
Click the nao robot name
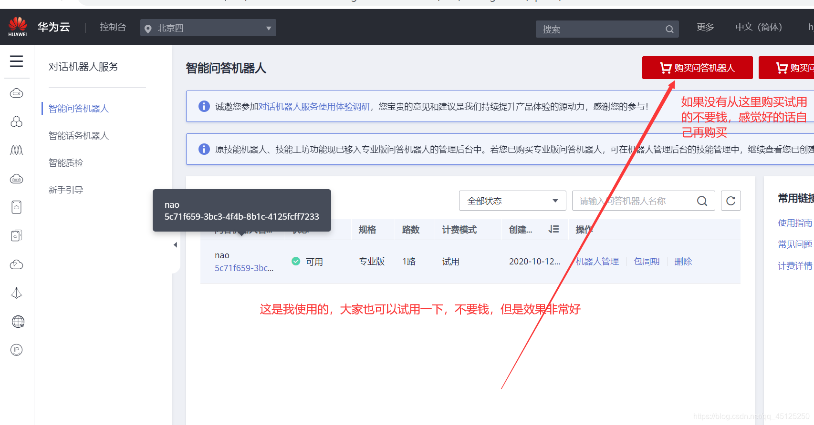pos(222,255)
